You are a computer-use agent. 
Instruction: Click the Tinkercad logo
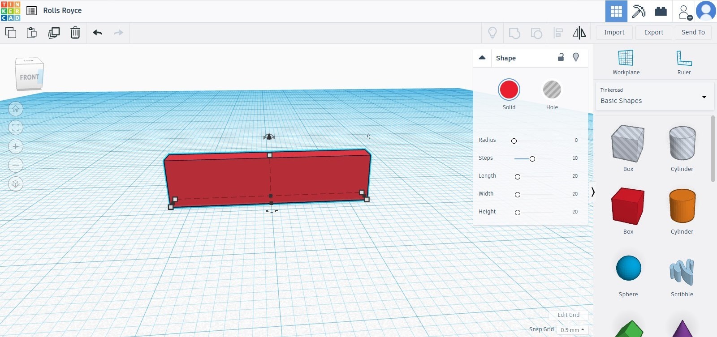click(11, 11)
